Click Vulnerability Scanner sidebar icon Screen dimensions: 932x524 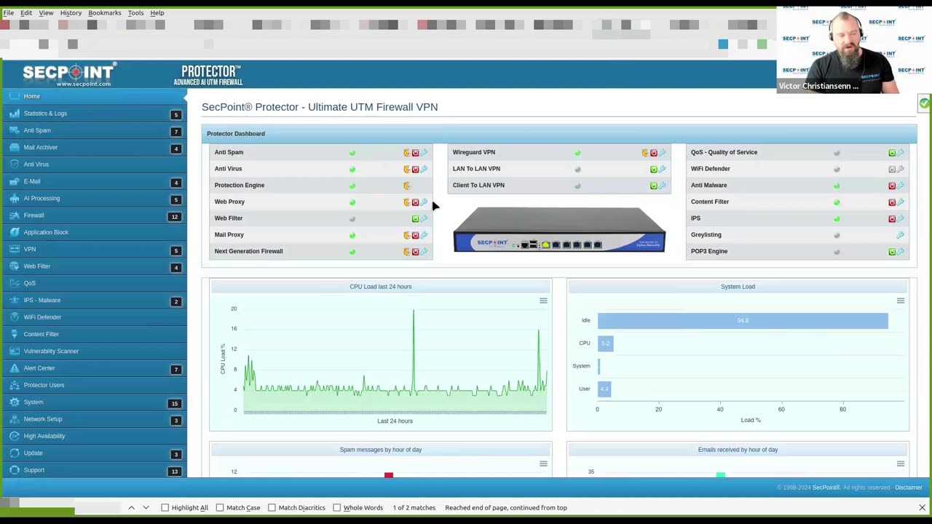15,351
